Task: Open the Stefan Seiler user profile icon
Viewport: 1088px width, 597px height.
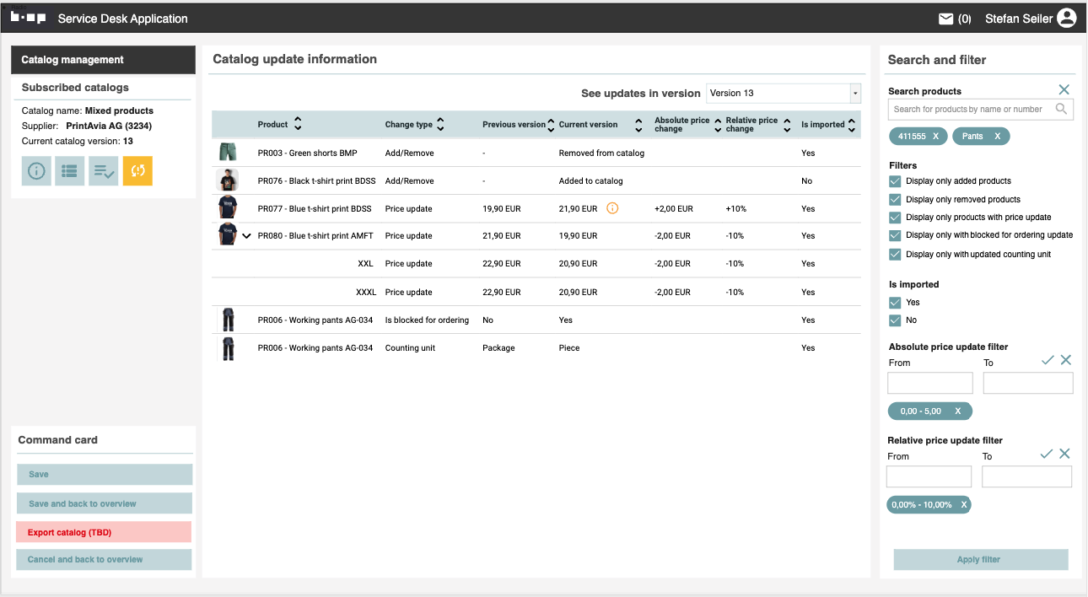Action: click(1067, 19)
